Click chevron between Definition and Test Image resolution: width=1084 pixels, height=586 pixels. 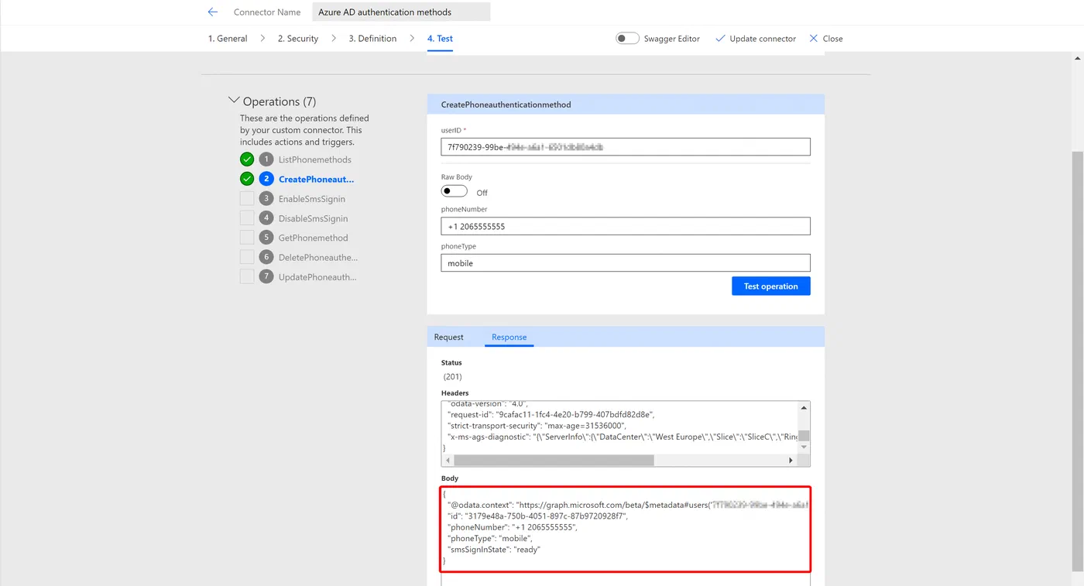click(x=412, y=38)
